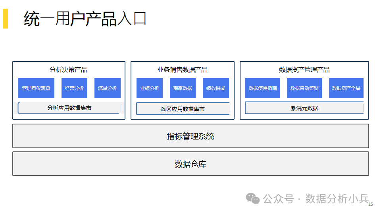The width and height of the screenshot is (381, 214).
Task: Select the 数据仓库 layer box
Action: tap(190, 164)
